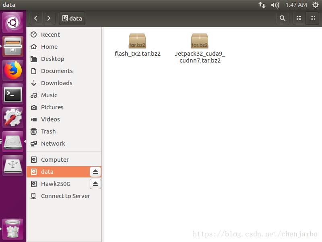Go back to previous folder
The width and height of the screenshot is (322, 242).
(36, 18)
